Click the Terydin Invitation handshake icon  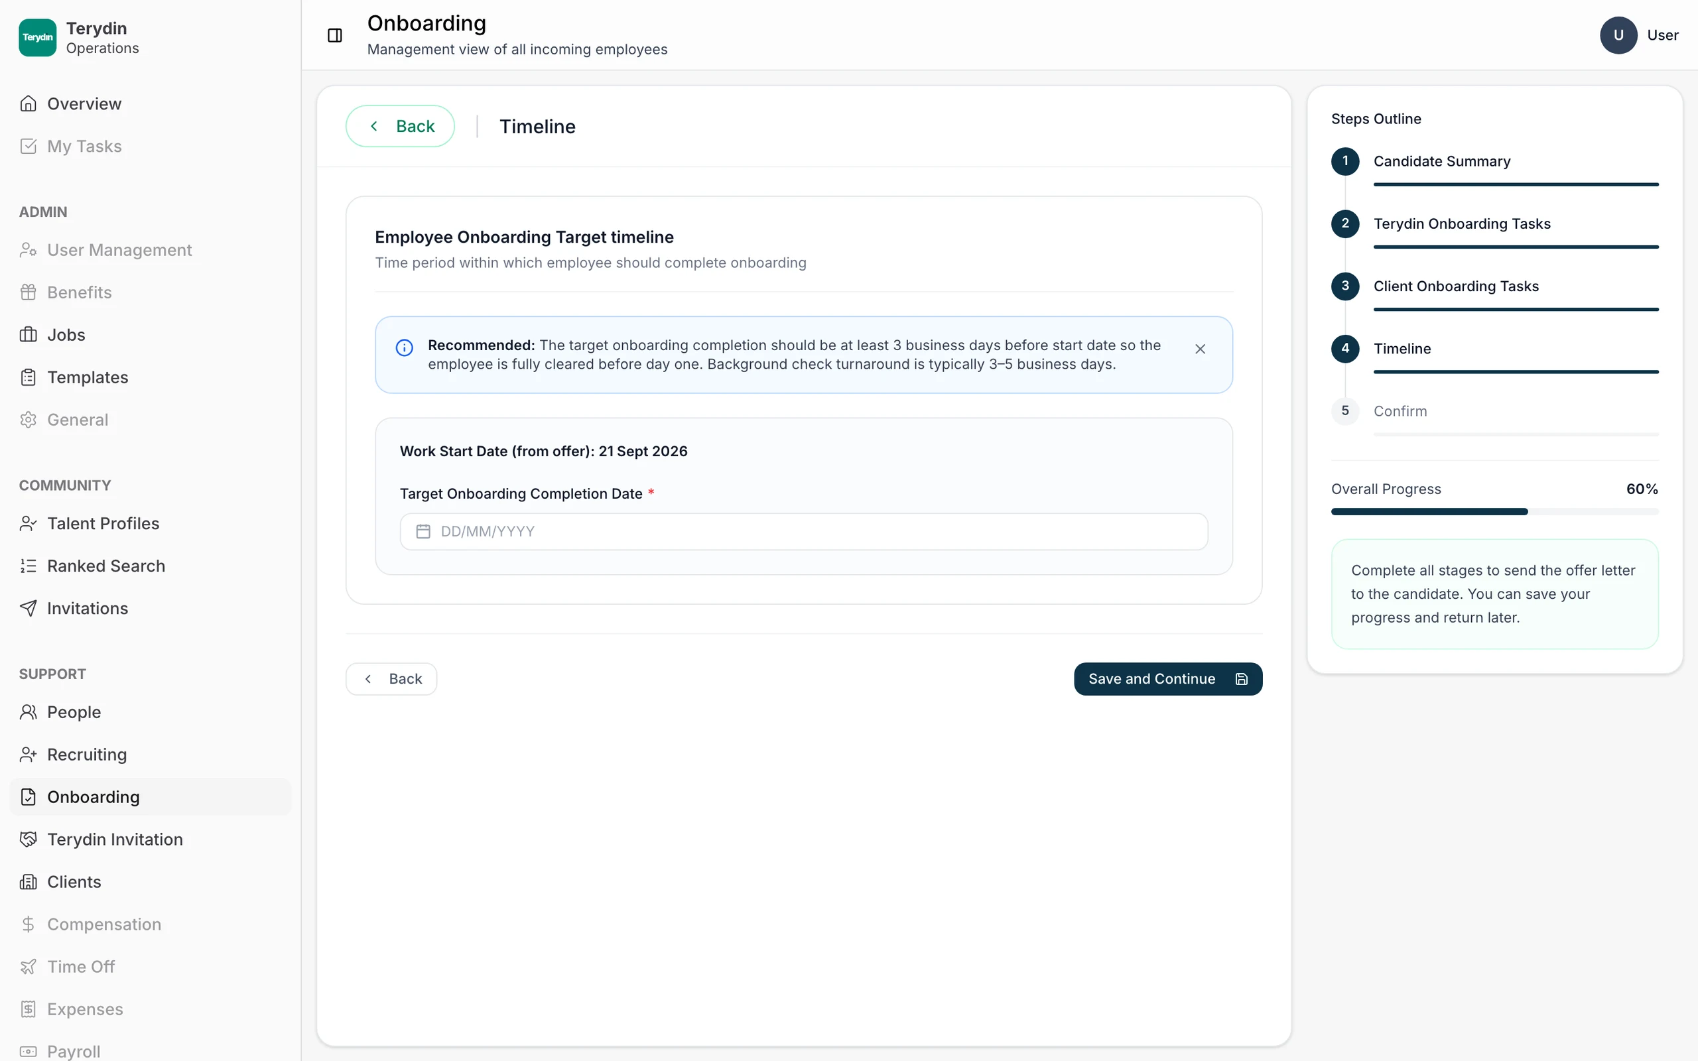tap(28, 840)
